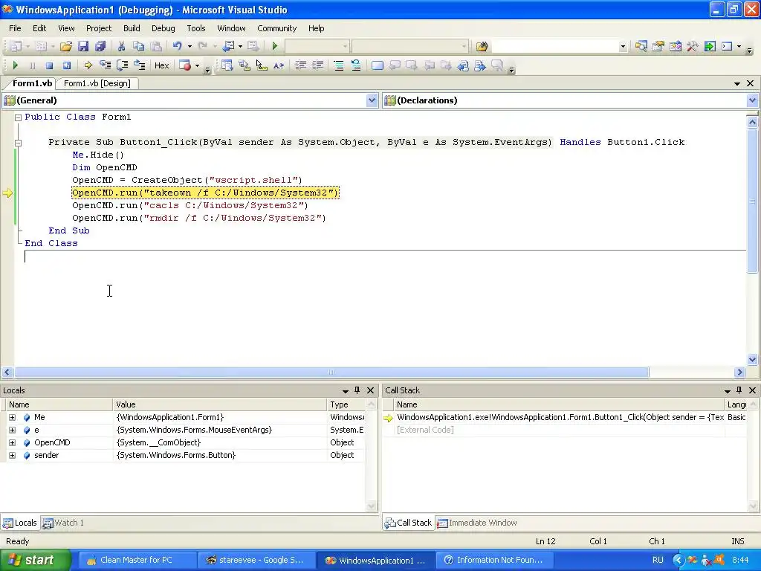Toggle auto-hide pin on the Call Stack panel
This screenshot has width=761, height=571.
tap(739, 390)
